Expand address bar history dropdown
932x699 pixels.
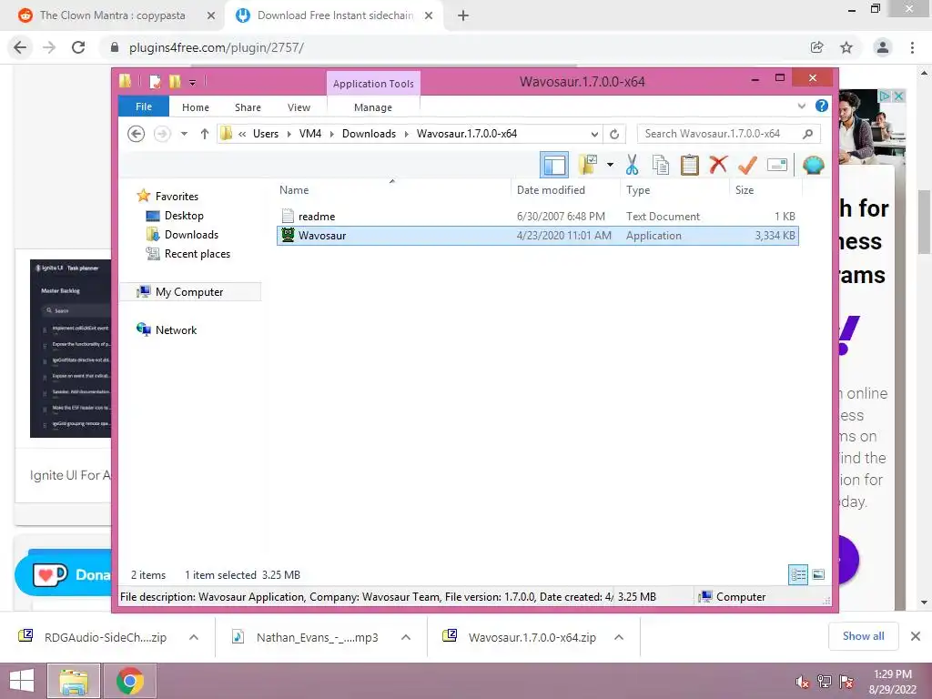click(x=594, y=134)
